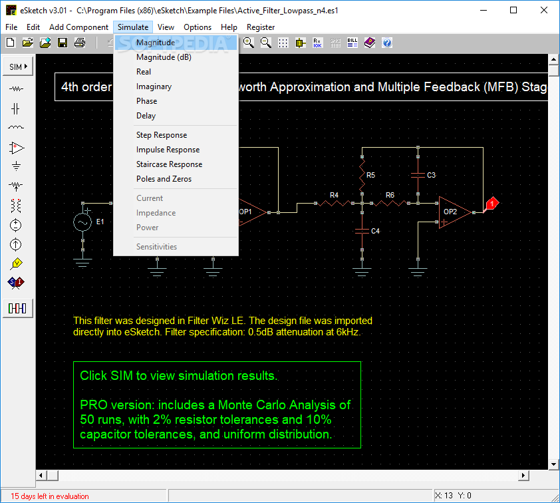Click the open example folder icon with blue star

point(45,43)
